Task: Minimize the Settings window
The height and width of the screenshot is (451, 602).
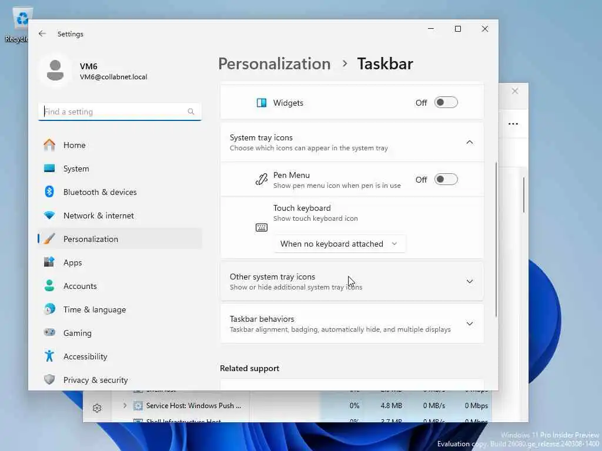Action: [x=431, y=29]
